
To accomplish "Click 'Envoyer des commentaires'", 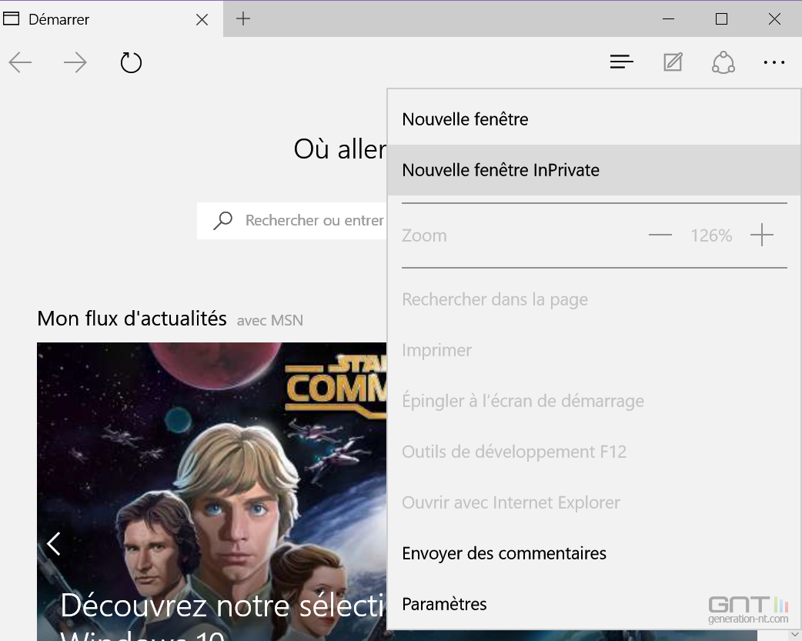I will (594, 553).
